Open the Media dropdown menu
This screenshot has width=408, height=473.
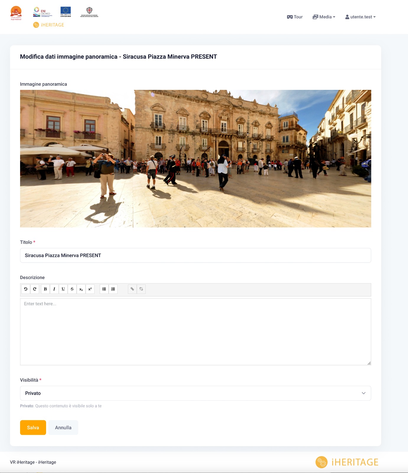tap(324, 17)
